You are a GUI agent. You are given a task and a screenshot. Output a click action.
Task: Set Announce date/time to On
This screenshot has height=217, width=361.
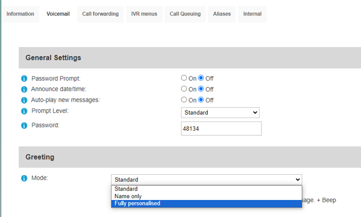tap(184, 88)
